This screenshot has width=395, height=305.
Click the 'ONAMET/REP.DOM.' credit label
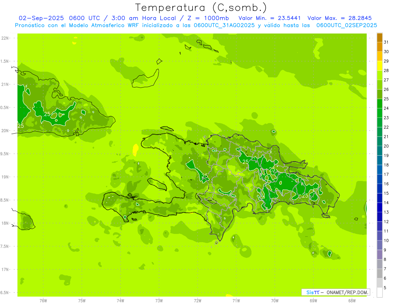click(348, 292)
